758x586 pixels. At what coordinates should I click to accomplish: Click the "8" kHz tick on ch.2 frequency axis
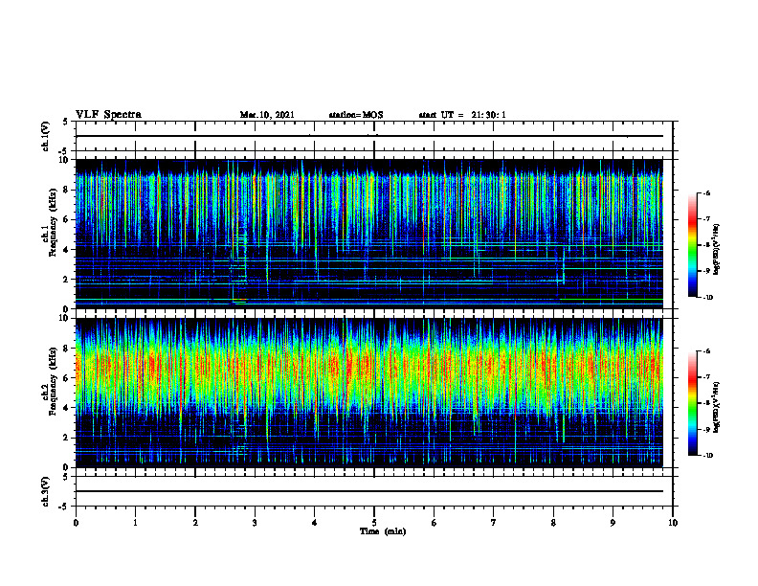tap(67, 349)
